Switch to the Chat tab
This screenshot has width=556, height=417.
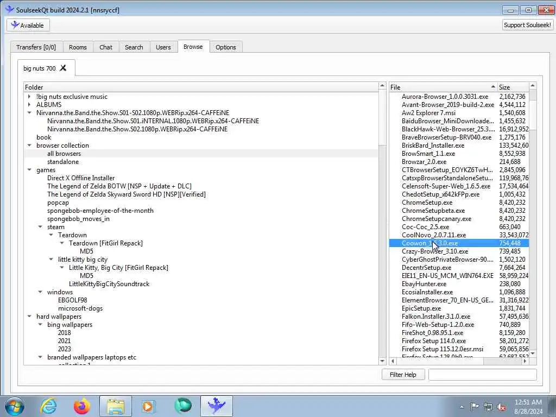106,47
